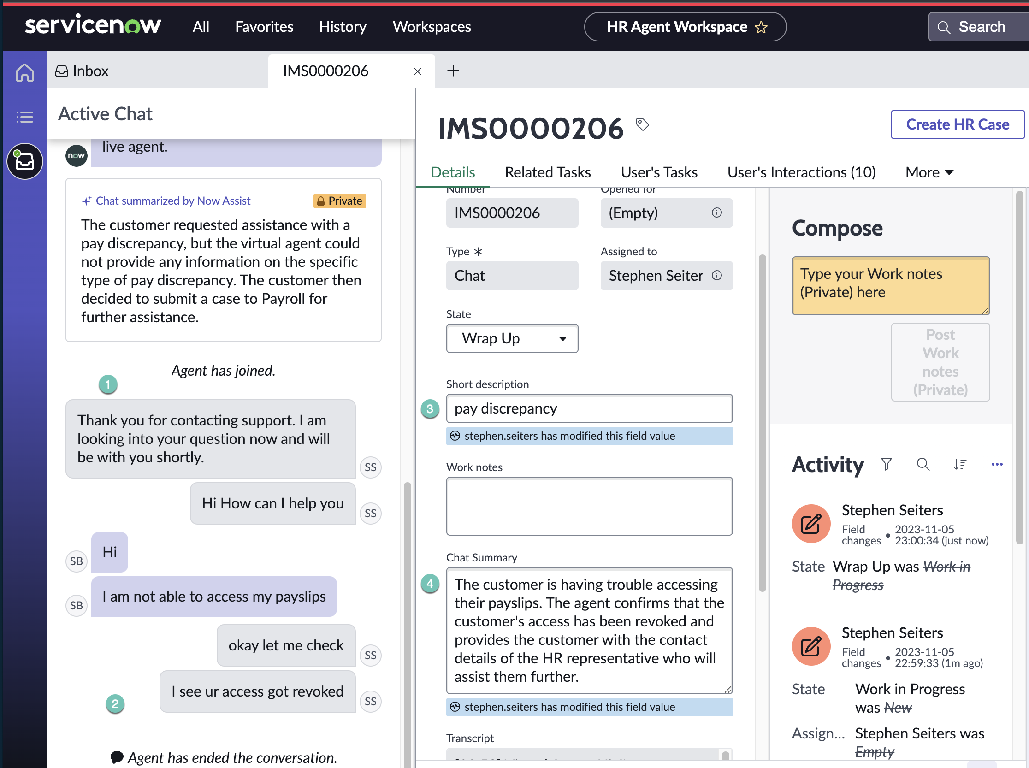Open the State dropdown showing Wrap Up

(512, 338)
